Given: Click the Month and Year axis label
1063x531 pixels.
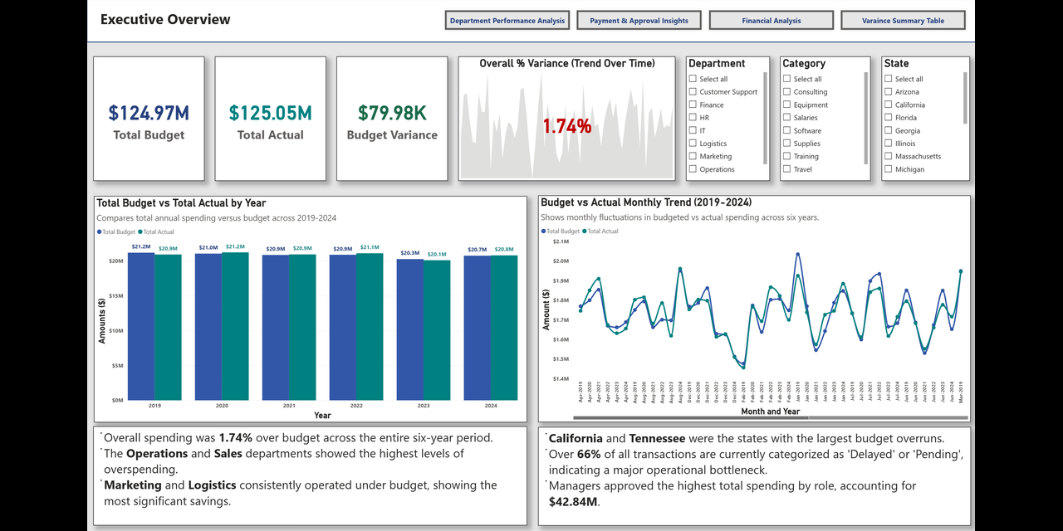Looking at the screenshot, I should click(771, 412).
